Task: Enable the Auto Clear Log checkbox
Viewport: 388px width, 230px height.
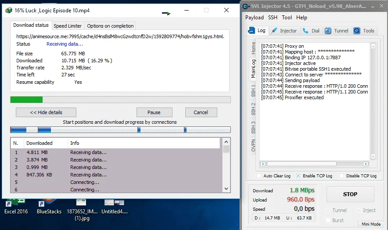Action: point(259,176)
